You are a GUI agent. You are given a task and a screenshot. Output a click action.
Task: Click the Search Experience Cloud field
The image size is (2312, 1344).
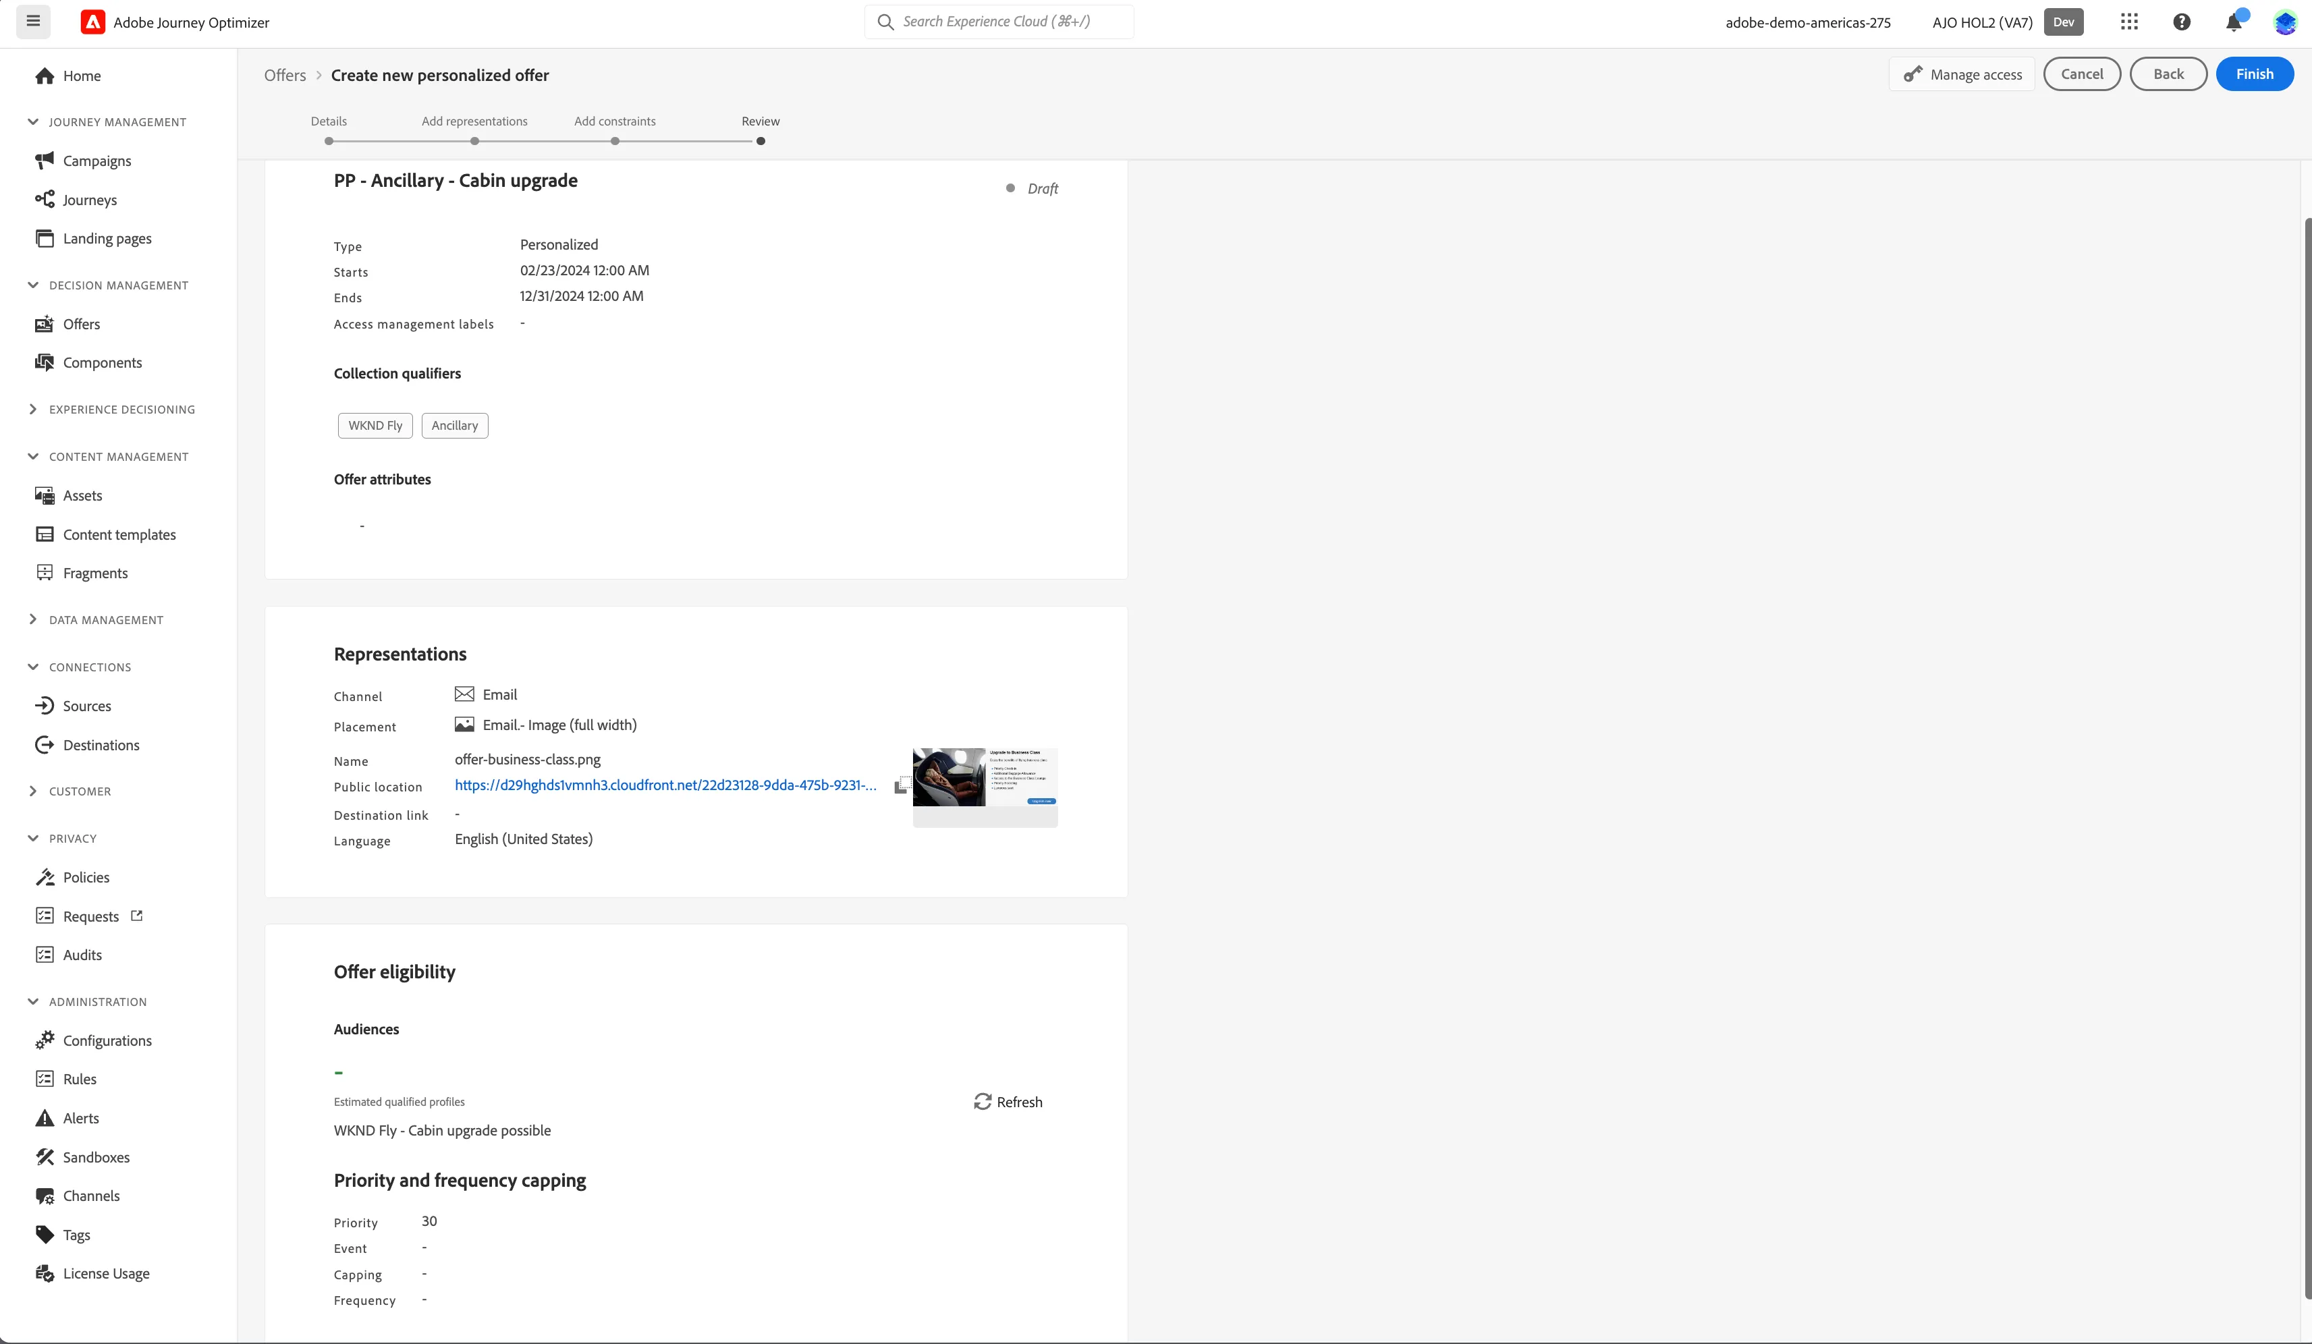coord(998,21)
